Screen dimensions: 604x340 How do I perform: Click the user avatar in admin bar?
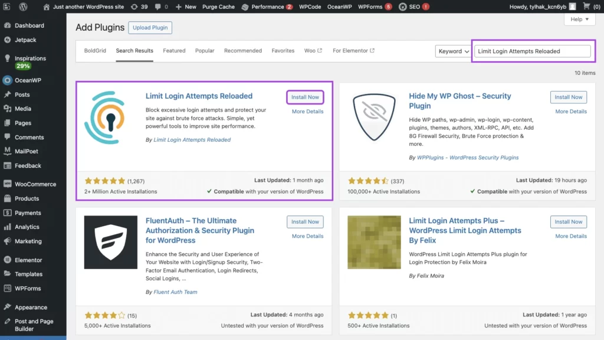(573, 6)
